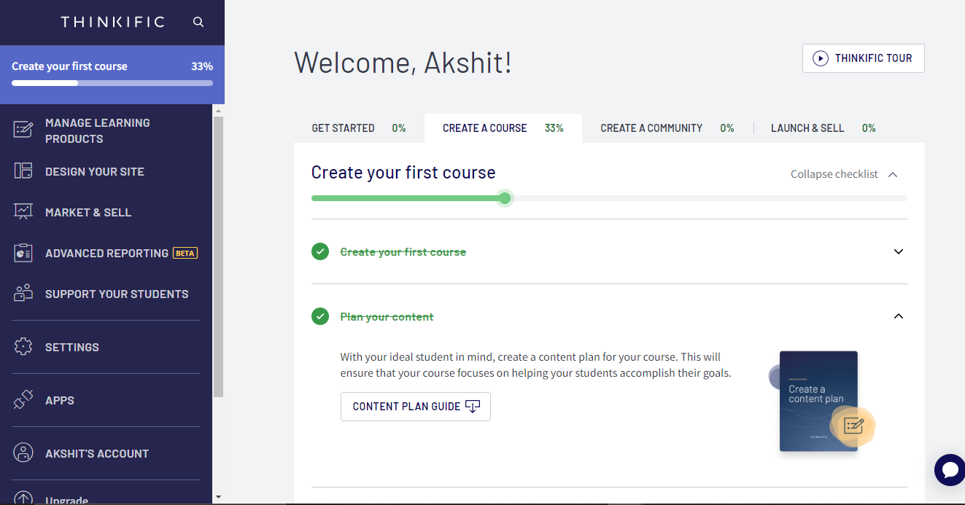Screen dimensions: 965x505
Task: Click the sidebar scrollbar up arrow
Action: [x=218, y=110]
